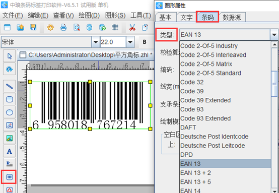Pick the plain Code 39 entry

pyautogui.click(x=225, y=91)
